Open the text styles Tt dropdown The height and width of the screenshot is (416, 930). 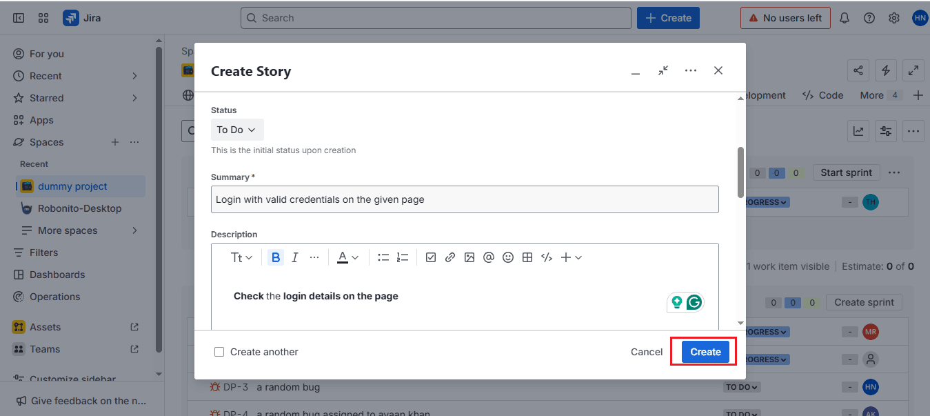click(x=241, y=257)
